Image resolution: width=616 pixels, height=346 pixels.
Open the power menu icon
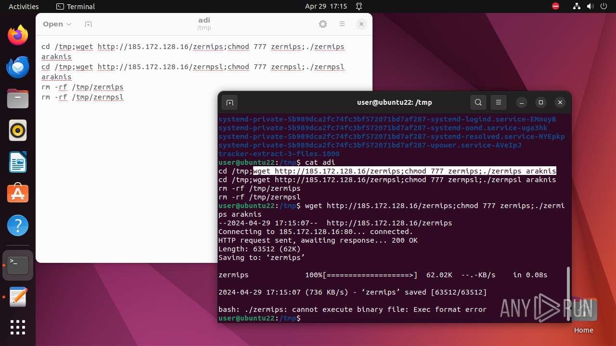604,6
